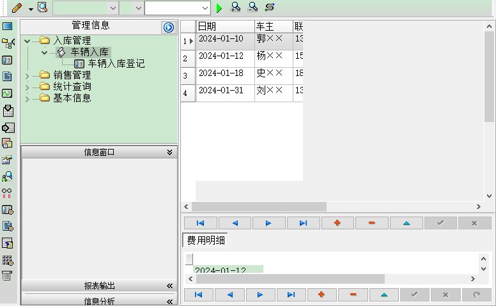Viewport: 496px width, 306px height.
Task: Click the pencil edit tool icon
Action: 17,8
